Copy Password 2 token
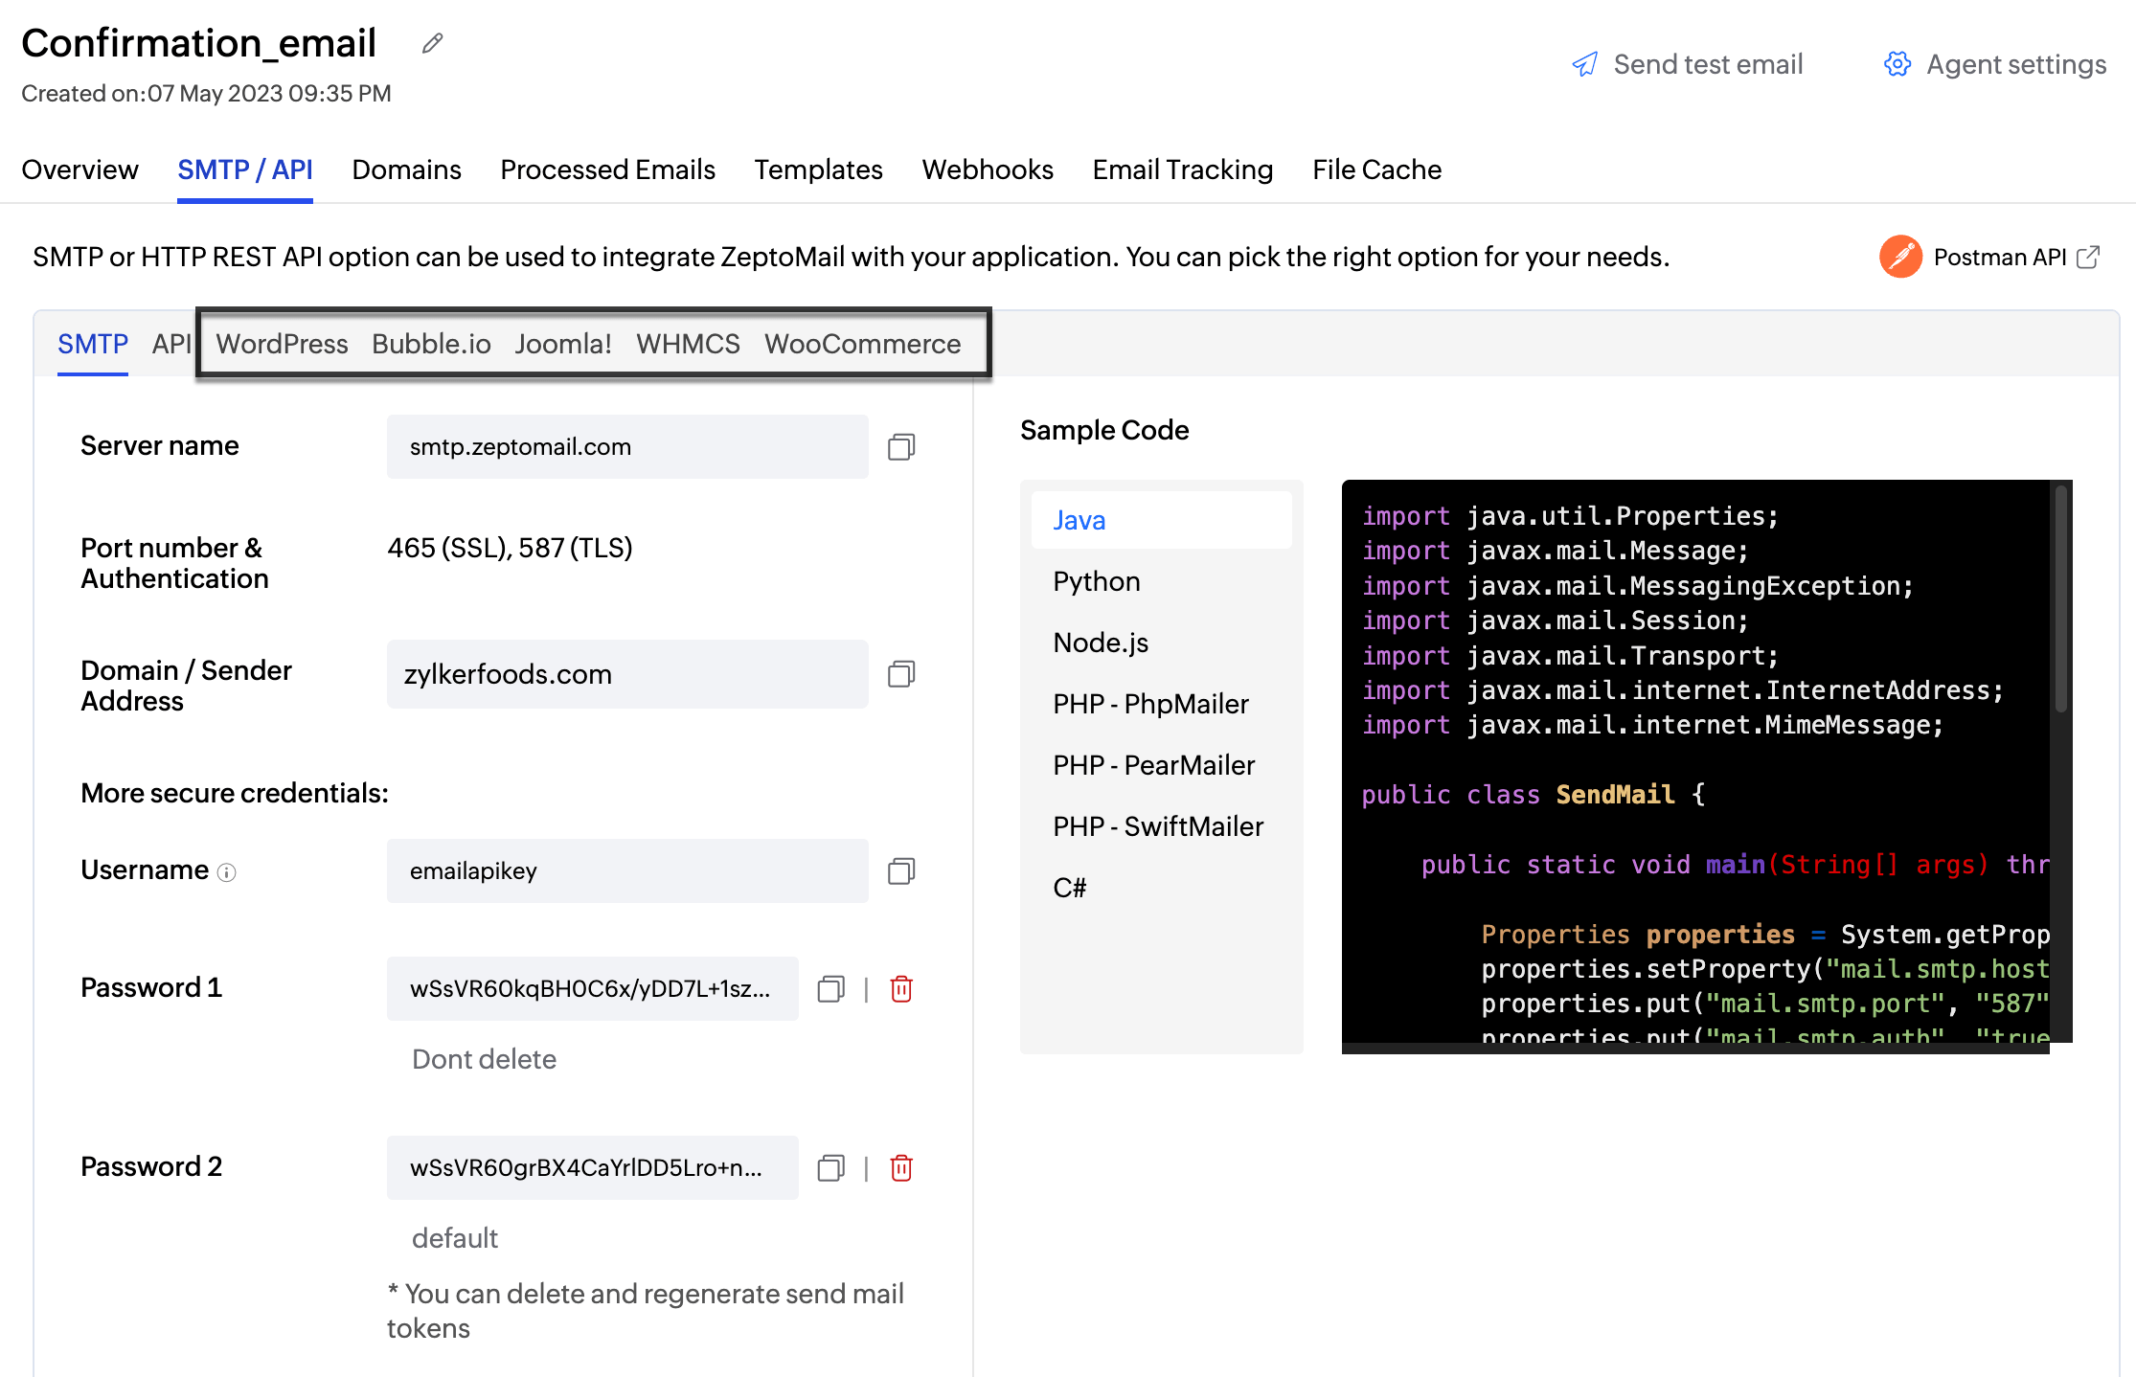Viewport: 2136px width, 1377px height. click(831, 1167)
